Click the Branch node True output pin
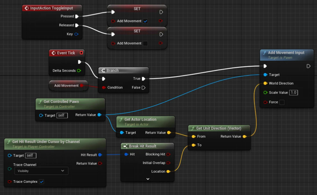The height and width of the screenshot is (195, 317). [x=143, y=79]
